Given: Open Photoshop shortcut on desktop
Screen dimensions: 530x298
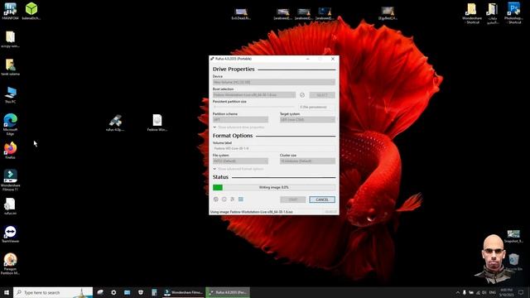Looking at the screenshot, I should pyautogui.click(x=513, y=13).
